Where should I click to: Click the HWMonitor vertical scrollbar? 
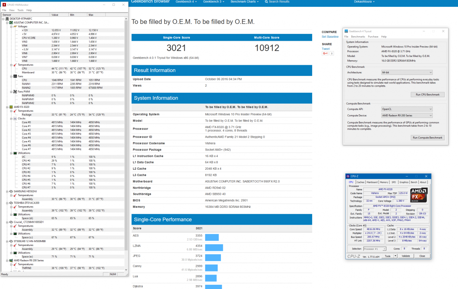tap(126, 144)
